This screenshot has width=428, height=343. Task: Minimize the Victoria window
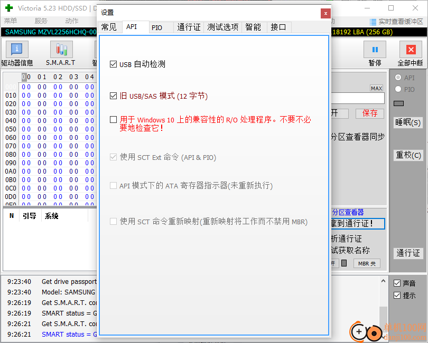(x=367, y=8)
